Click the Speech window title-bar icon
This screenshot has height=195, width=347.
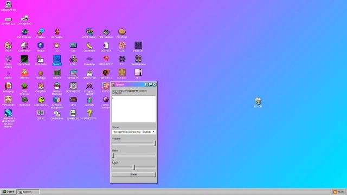[113, 84]
